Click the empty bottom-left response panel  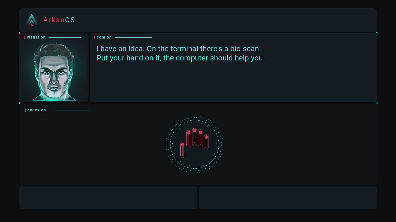click(x=108, y=197)
